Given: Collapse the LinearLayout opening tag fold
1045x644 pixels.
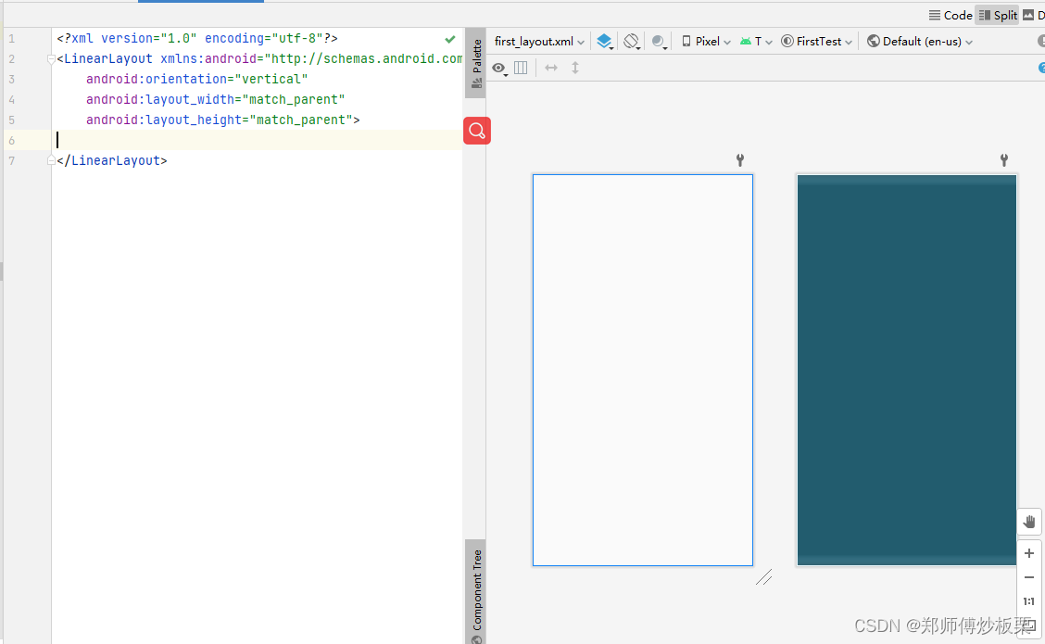Looking at the screenshot, I should [51, 59].
